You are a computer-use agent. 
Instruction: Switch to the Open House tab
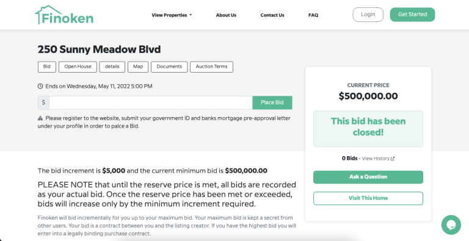[78, 67]
